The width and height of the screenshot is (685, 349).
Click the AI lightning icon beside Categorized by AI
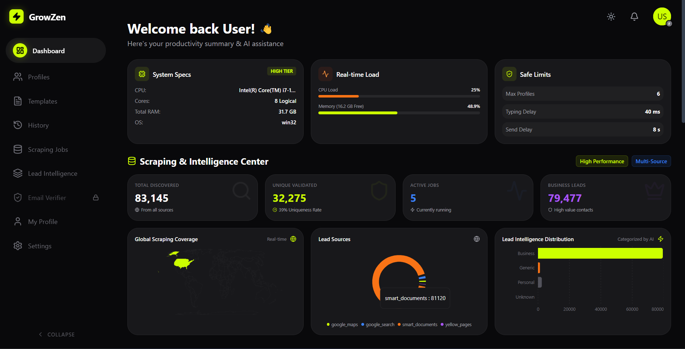(x=661, y=239)
